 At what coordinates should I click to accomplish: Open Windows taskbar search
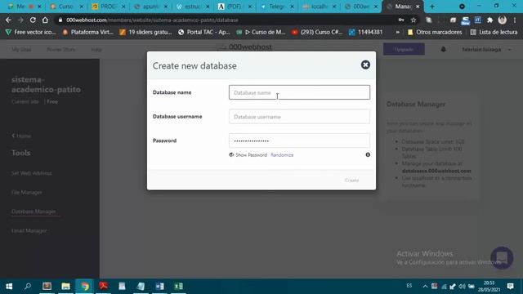(28, 287)
